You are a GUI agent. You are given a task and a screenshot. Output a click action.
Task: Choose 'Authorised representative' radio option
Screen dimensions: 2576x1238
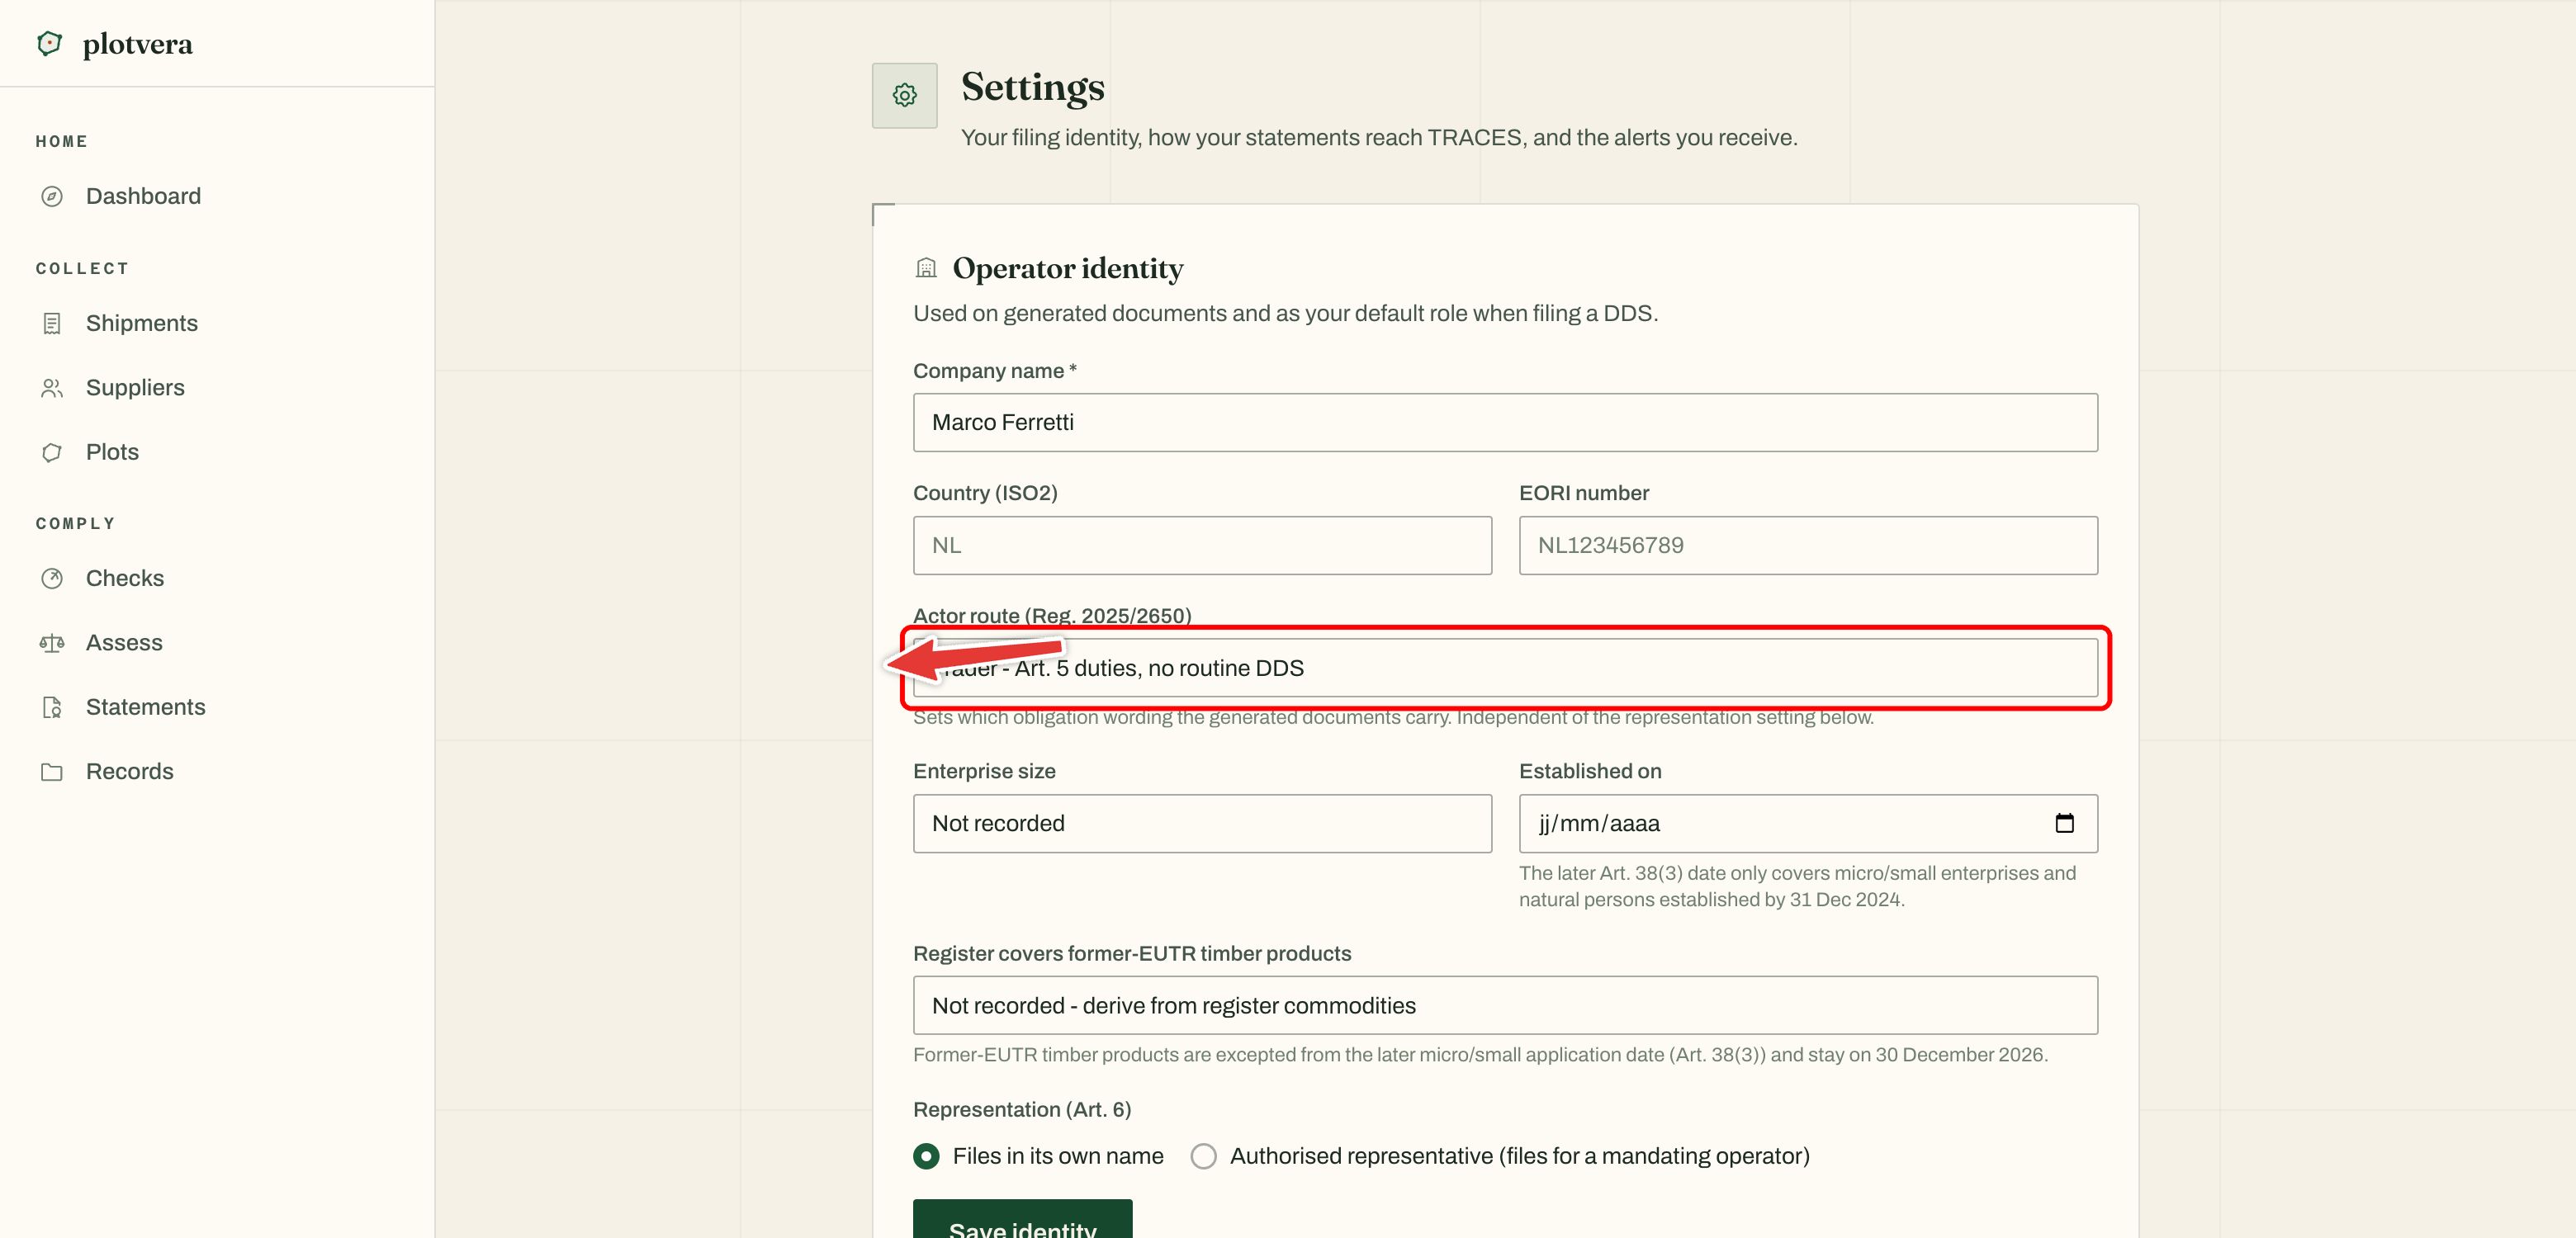pyautogui.click(x=1203, y=1156)
